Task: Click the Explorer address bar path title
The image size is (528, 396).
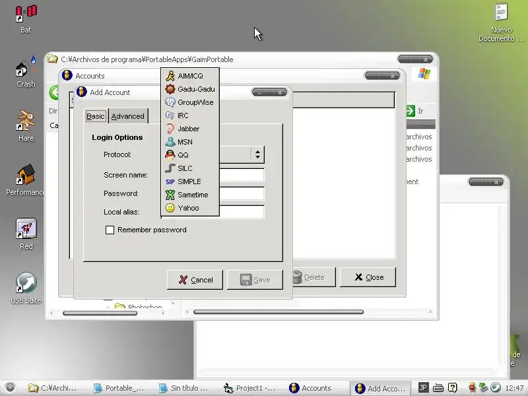Action: (x=147, y=59)
